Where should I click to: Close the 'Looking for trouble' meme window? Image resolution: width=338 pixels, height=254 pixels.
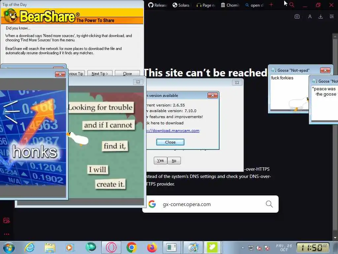(x=138, y=82)
